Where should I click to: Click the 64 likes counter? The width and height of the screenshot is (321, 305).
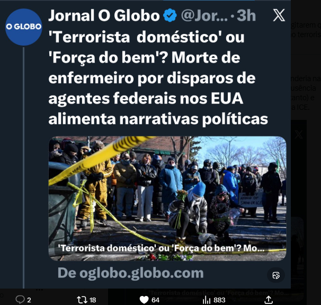[x=155, y=300]
